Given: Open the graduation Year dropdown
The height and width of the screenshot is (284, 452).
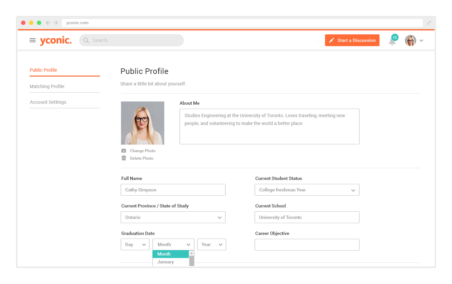Looking at the screenshot, I should tap(212, 244).
